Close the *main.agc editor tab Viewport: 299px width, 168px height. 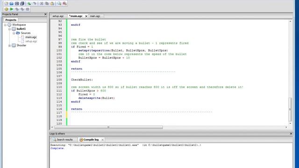(x=86, y=16)
